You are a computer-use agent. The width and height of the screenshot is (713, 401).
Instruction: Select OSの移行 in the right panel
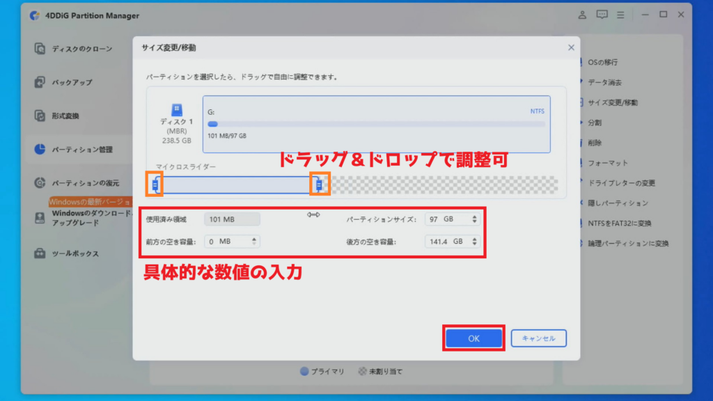[x=603, y=63]
